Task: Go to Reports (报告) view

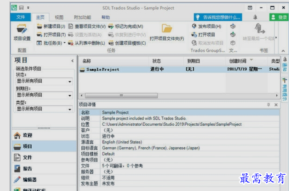Action: click(x=44, y=168)
